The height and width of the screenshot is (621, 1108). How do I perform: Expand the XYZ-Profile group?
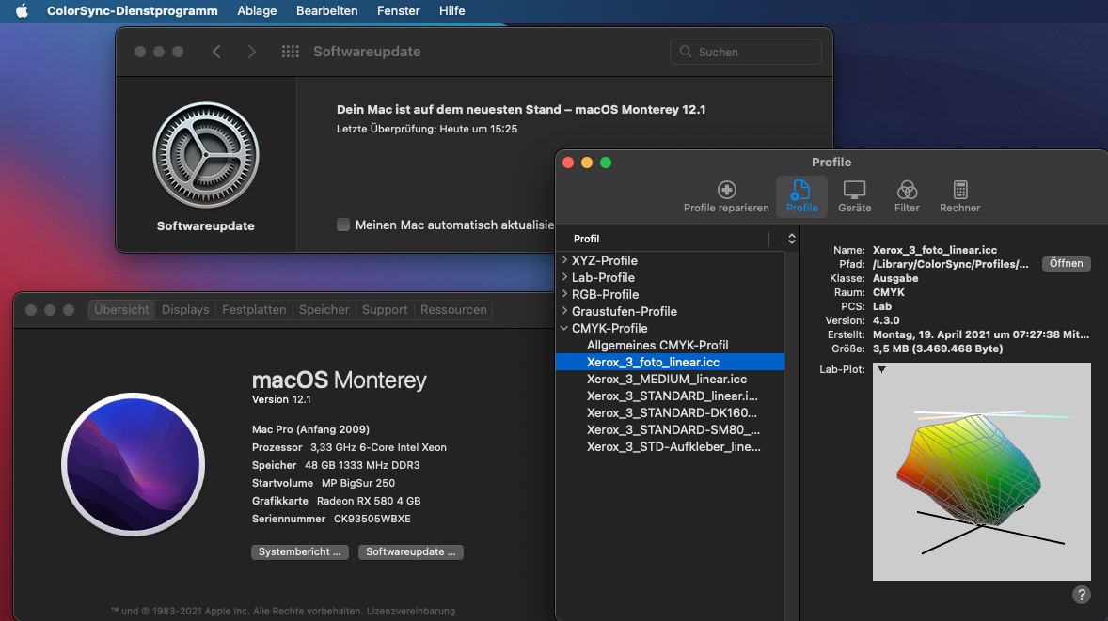(x=564, y=259)
